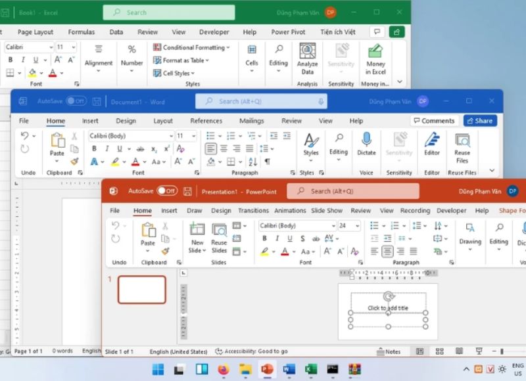
Task: Open the Mailings tab in Word
Action: point(251,121)
